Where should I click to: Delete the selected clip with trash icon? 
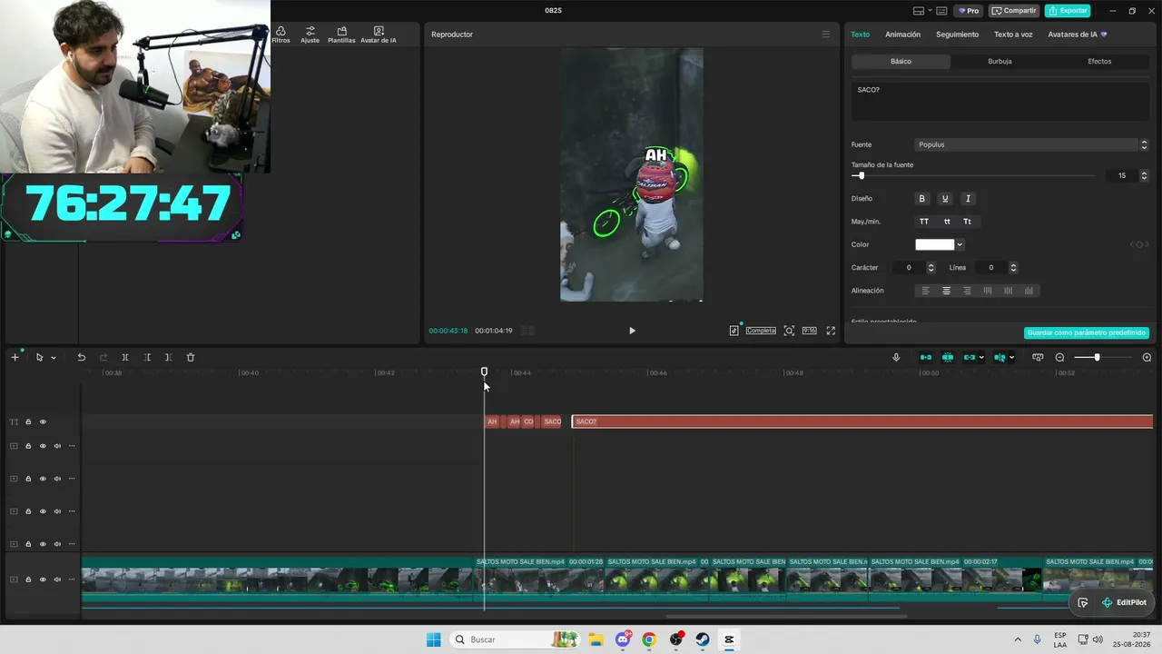pos(191,357)
